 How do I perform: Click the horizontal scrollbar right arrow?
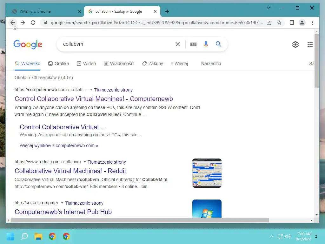pos(311,220)
